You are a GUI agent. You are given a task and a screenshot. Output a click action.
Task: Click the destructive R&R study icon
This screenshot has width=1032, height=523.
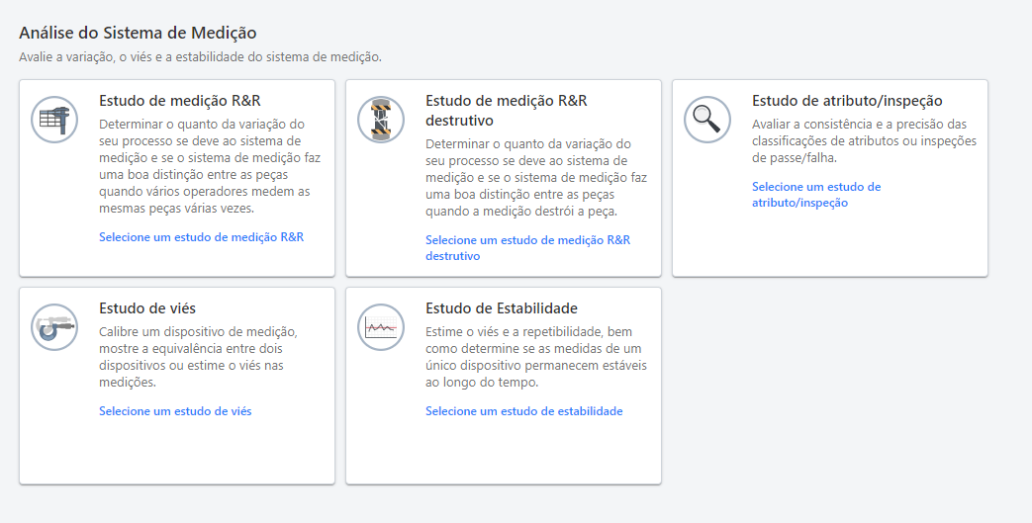click(381, 120)
